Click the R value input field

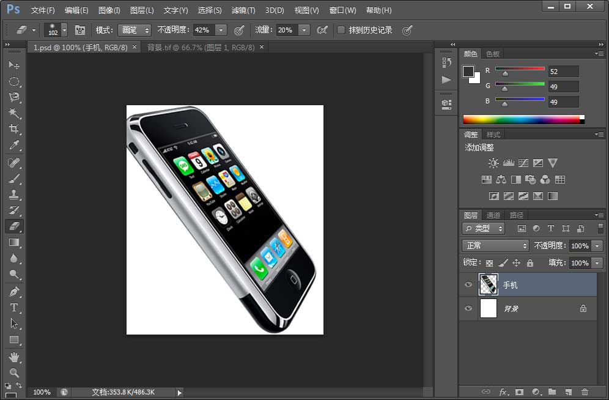click(563, 72)
